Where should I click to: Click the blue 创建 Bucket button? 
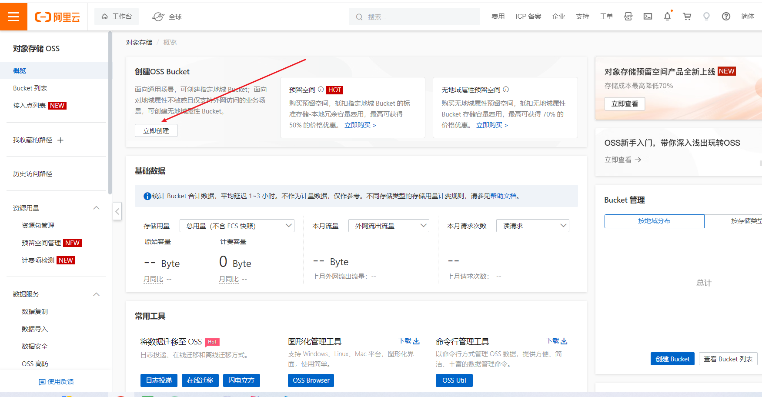click(672, 359)
